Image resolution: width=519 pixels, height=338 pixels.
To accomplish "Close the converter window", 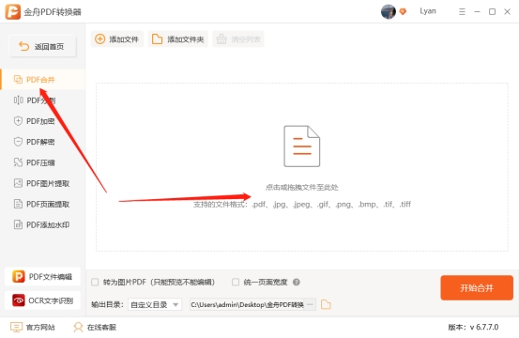I will click(x=507, y=12).
